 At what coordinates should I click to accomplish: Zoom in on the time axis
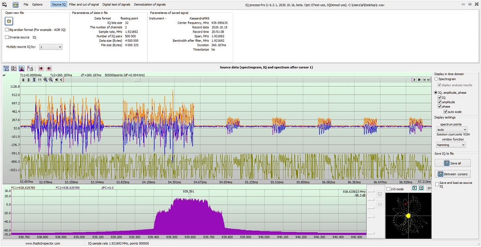(45, 80)
